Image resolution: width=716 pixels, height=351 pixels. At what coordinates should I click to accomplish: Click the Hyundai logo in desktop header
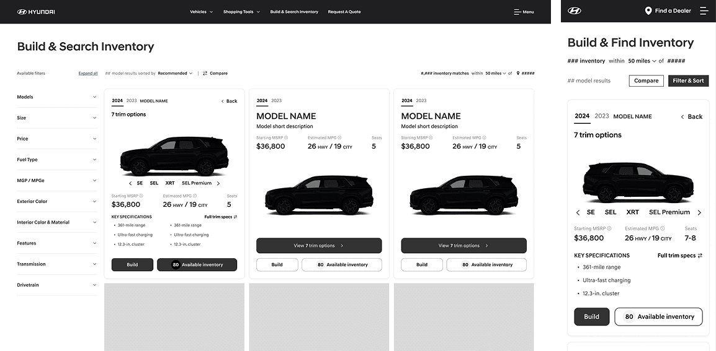point(36,12)
